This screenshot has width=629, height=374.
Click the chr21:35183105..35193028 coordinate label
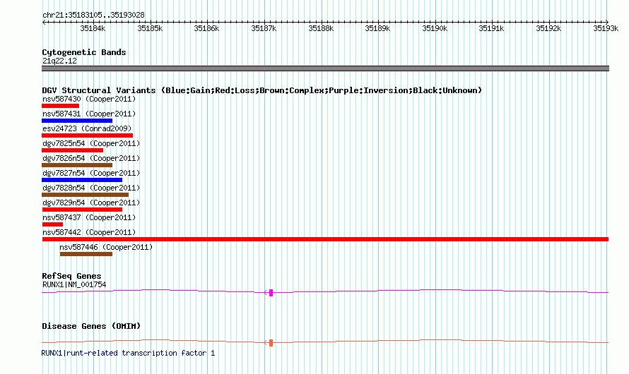(x=93, y=15)
